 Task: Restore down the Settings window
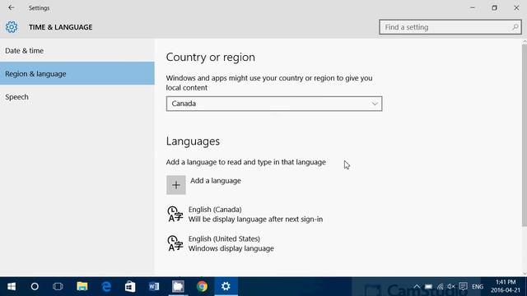[x=494, y=7]
